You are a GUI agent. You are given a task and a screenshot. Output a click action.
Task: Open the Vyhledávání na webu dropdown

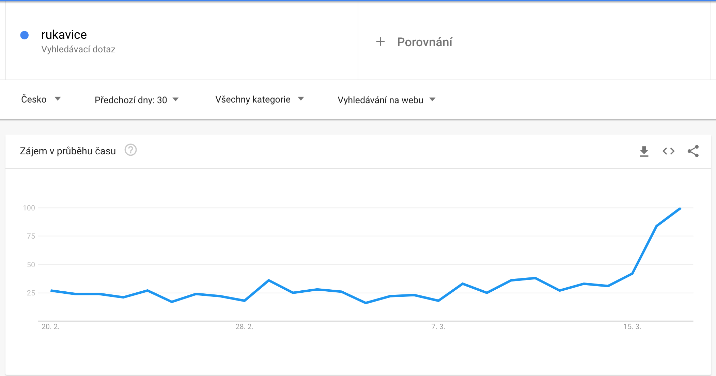click(387, 100)
